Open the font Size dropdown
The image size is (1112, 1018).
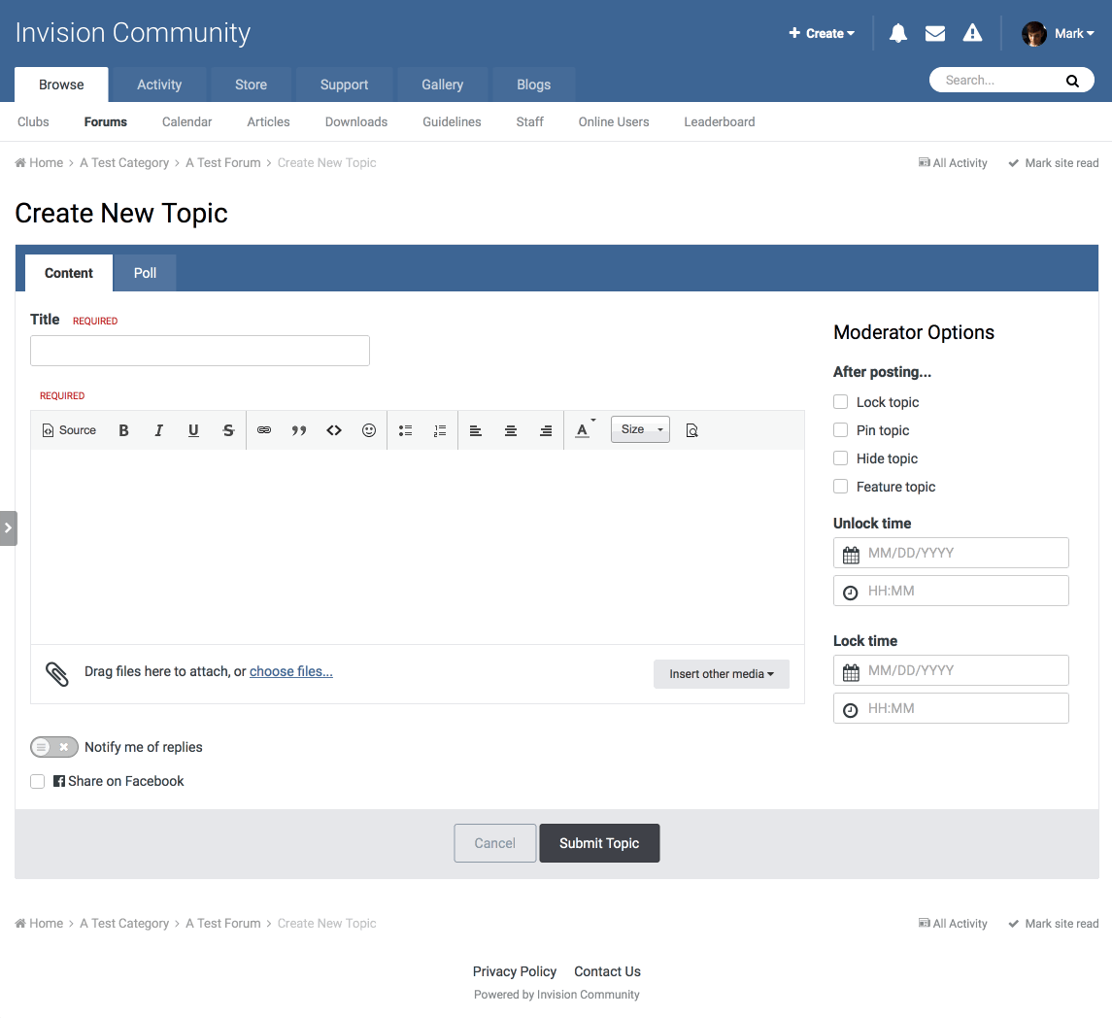coord(640,429)
